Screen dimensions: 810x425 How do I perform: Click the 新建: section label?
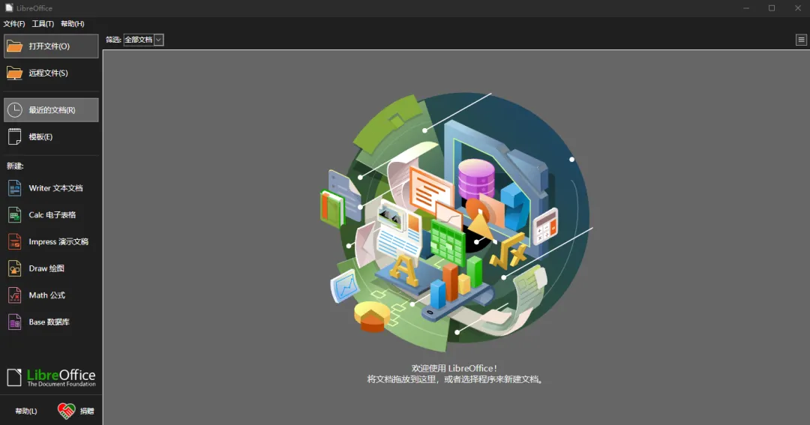coord(15,166)
